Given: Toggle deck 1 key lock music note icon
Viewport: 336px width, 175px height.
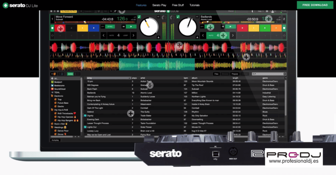Looking at the screenshot, I should pyautogui.click(x=139, y=17).
